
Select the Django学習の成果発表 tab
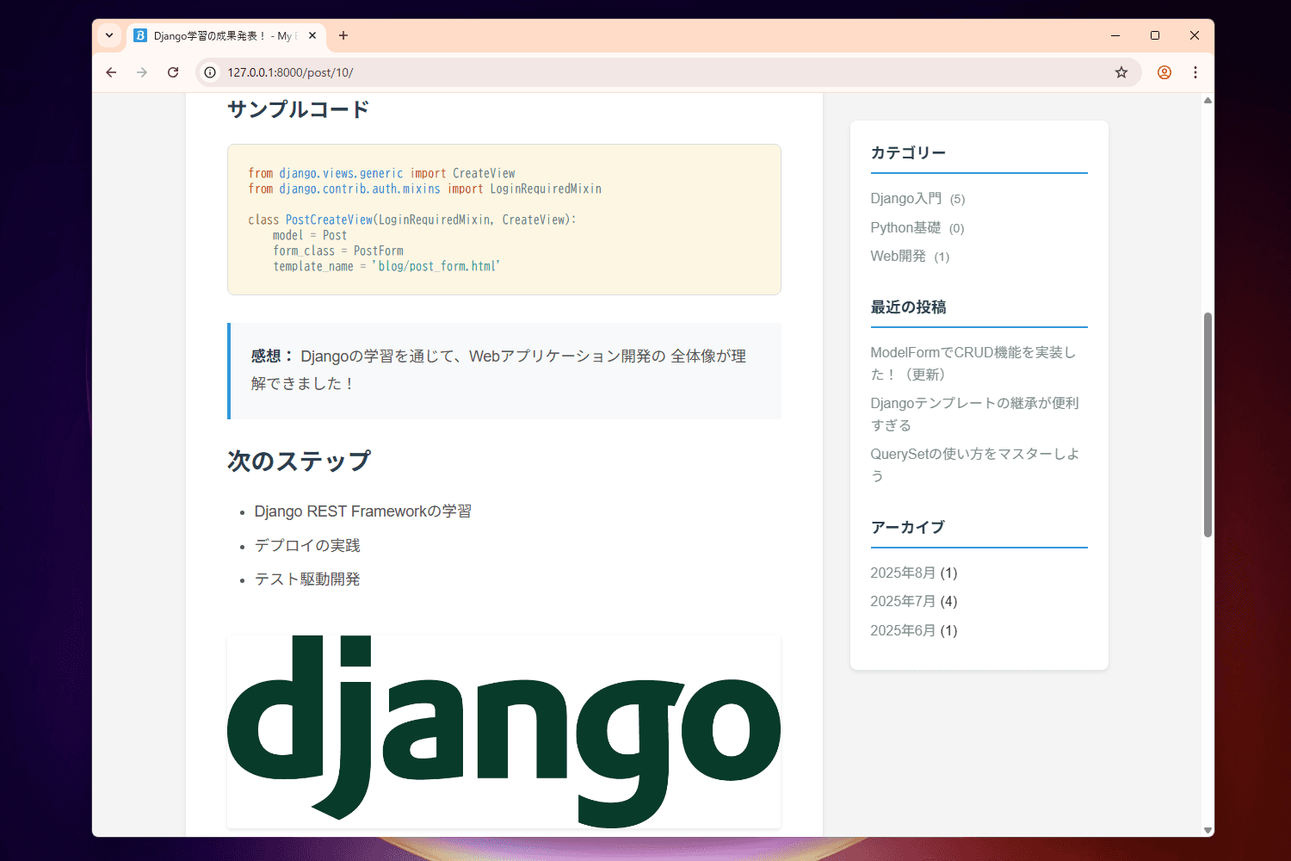(x=226, y=36)
